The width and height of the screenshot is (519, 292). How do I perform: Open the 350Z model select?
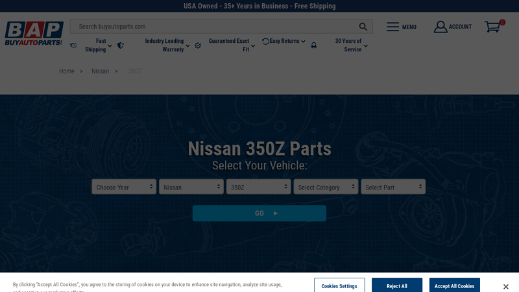click(258, 187)
